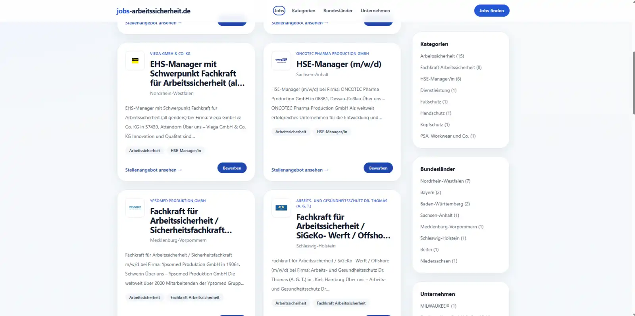This screenshot has height=316, width=635.
Task: Select the Fachkraft Arbeitssicherheit tag on the Ypsomed card
Action: click(195, 297)
